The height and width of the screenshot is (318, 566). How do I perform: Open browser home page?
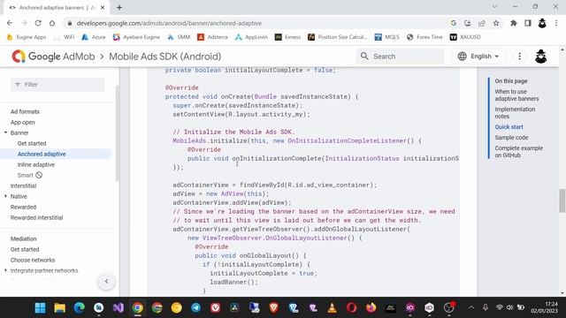click(52, 23)
